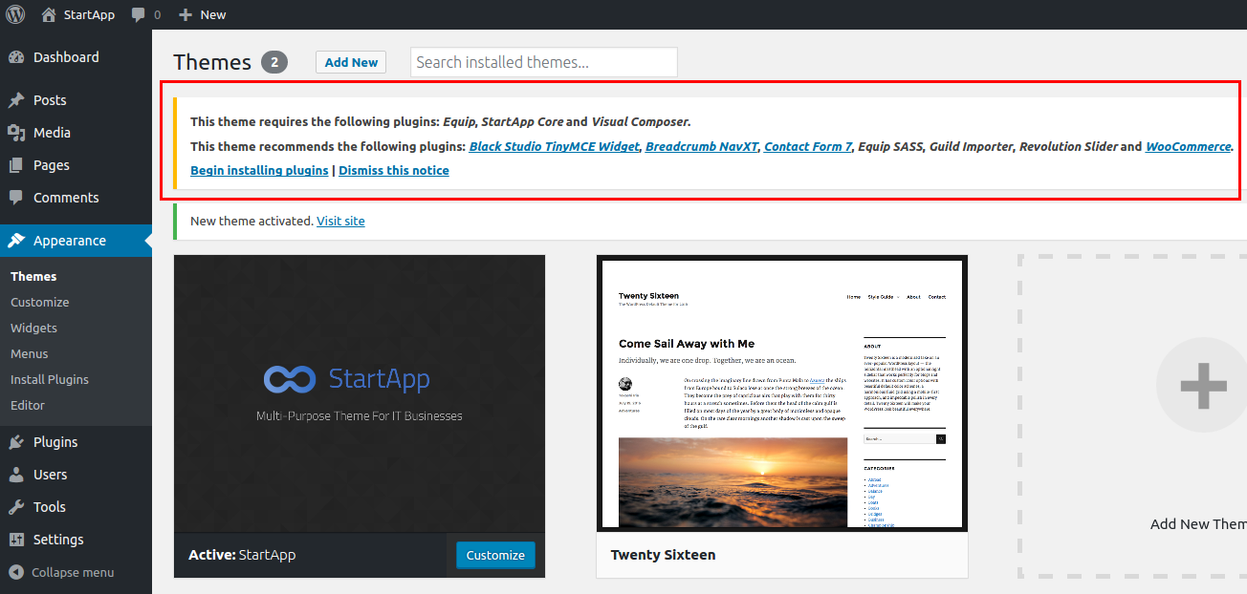The image size is (1247, 594).
Task: Click New in the admin bar
Action: (213, 15)
